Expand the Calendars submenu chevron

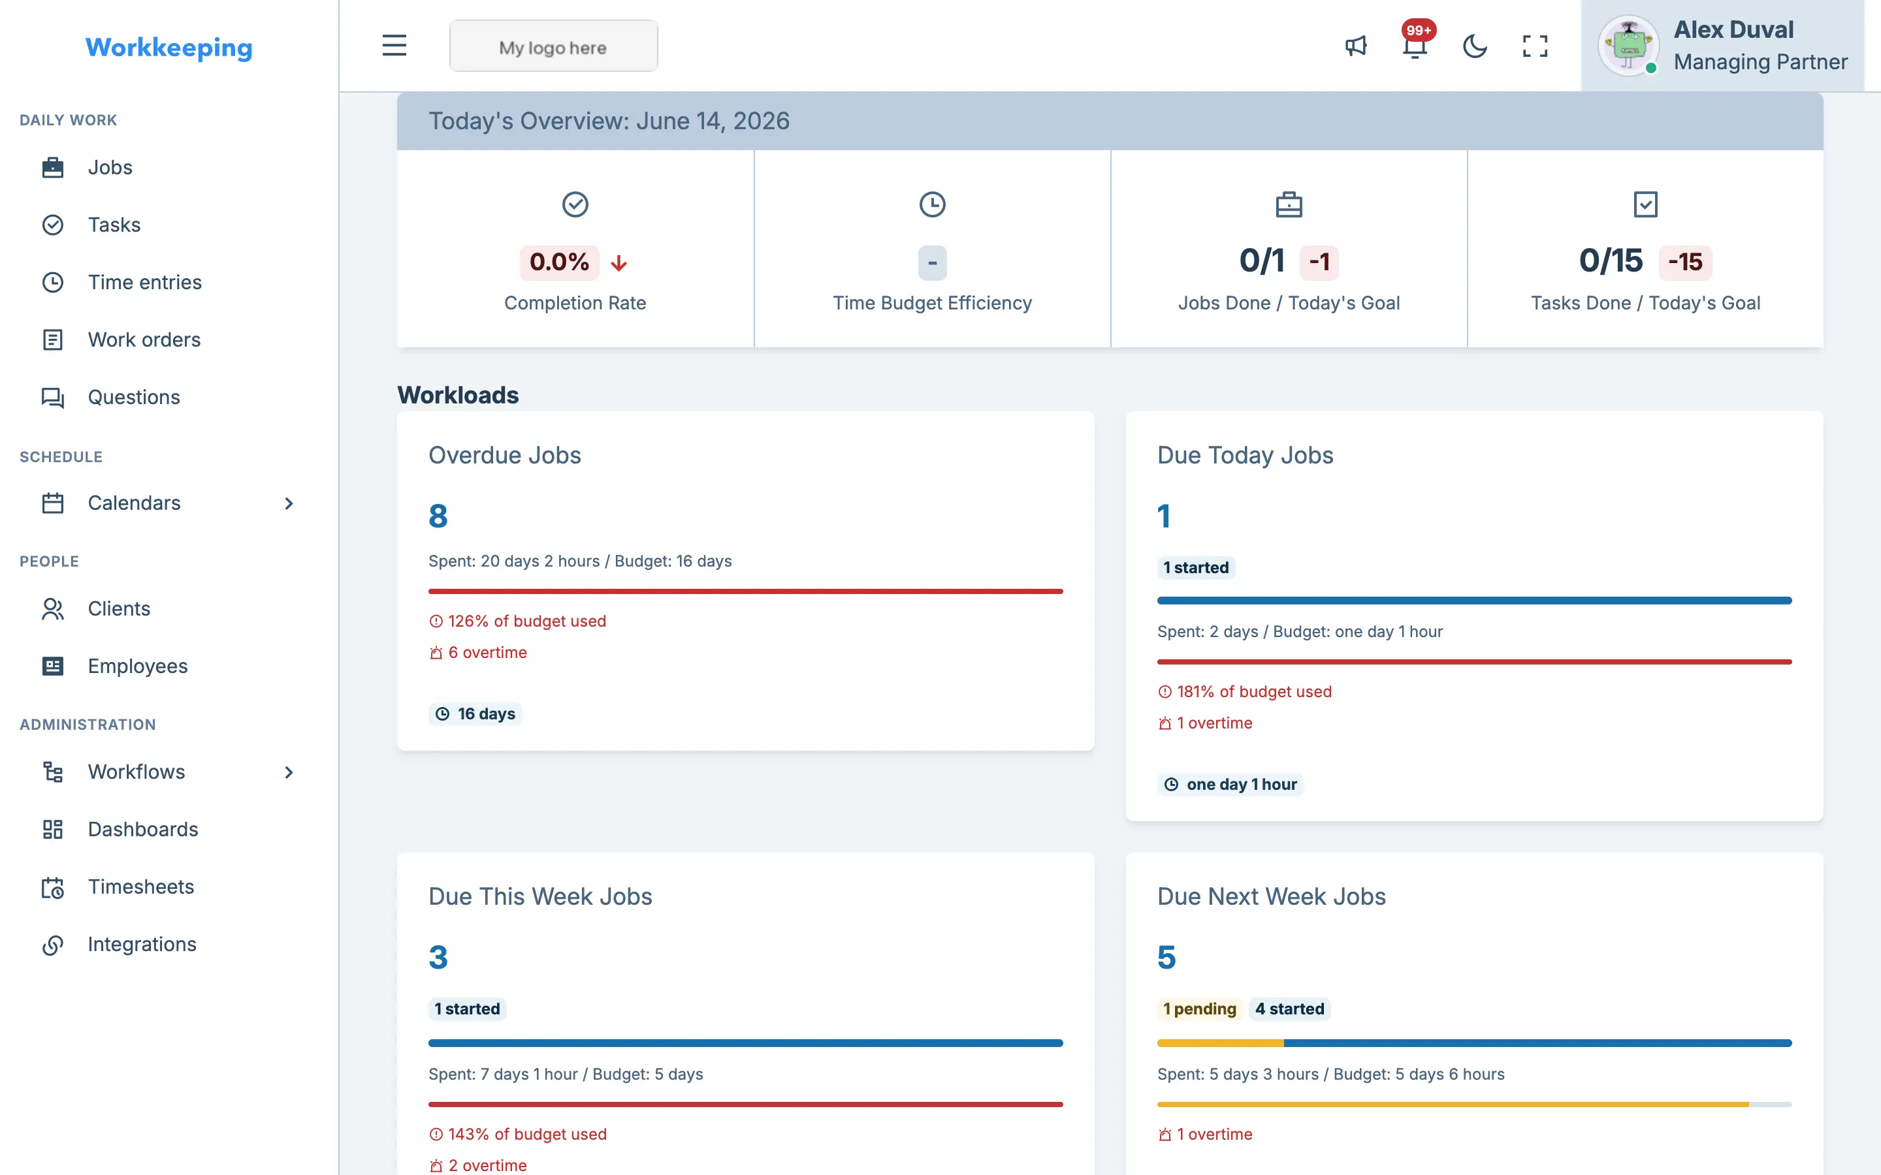click(x=289, y=503)
